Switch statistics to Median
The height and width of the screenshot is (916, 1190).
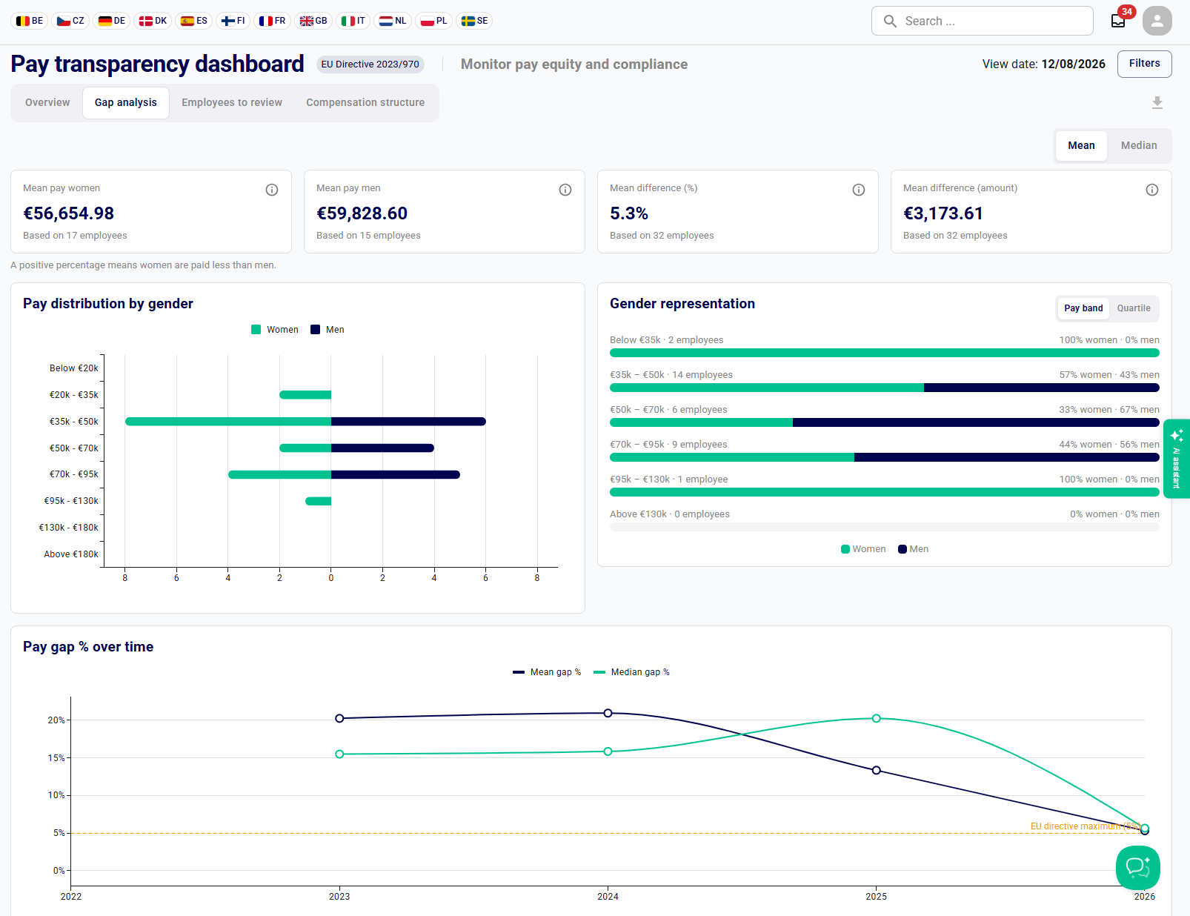tap(1138, 146)
